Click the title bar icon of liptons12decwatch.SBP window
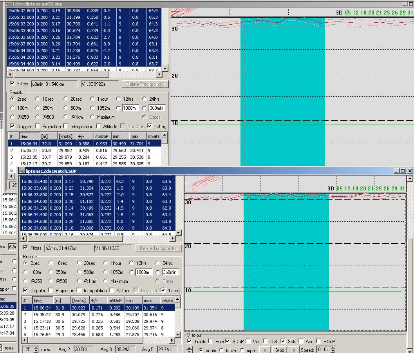The width and height of the screenshot is (414, 353). (22, 171)
